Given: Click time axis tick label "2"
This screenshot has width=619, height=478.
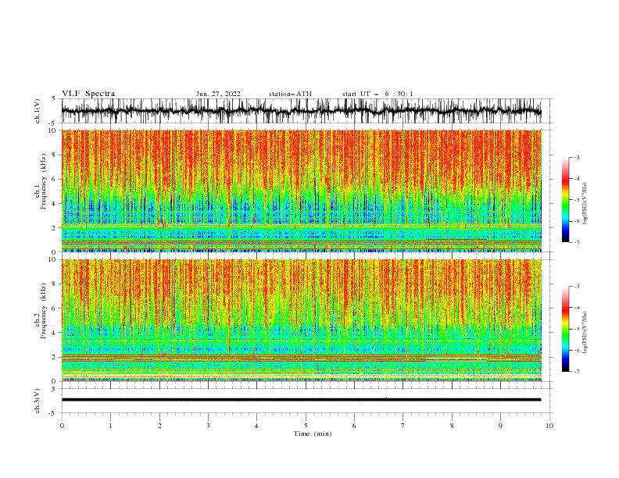Looking at the screenshot, I should pyautogui.click(x=159, y=426).
